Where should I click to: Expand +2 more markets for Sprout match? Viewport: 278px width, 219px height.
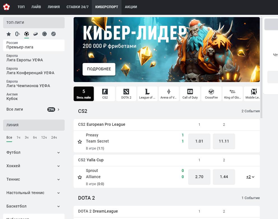(250, 177)
